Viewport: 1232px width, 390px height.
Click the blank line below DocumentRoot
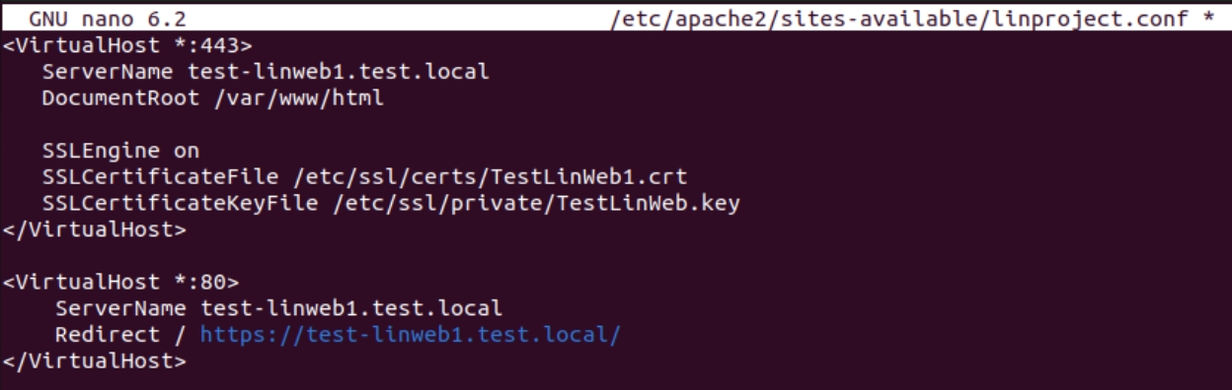click(616, 125)
